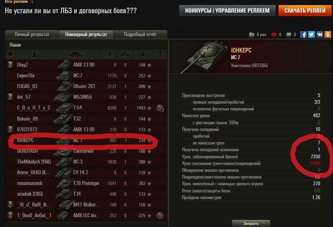Open the Подробный отчёт tab
This screenshot has width=333, height=227.
point(140,35)
